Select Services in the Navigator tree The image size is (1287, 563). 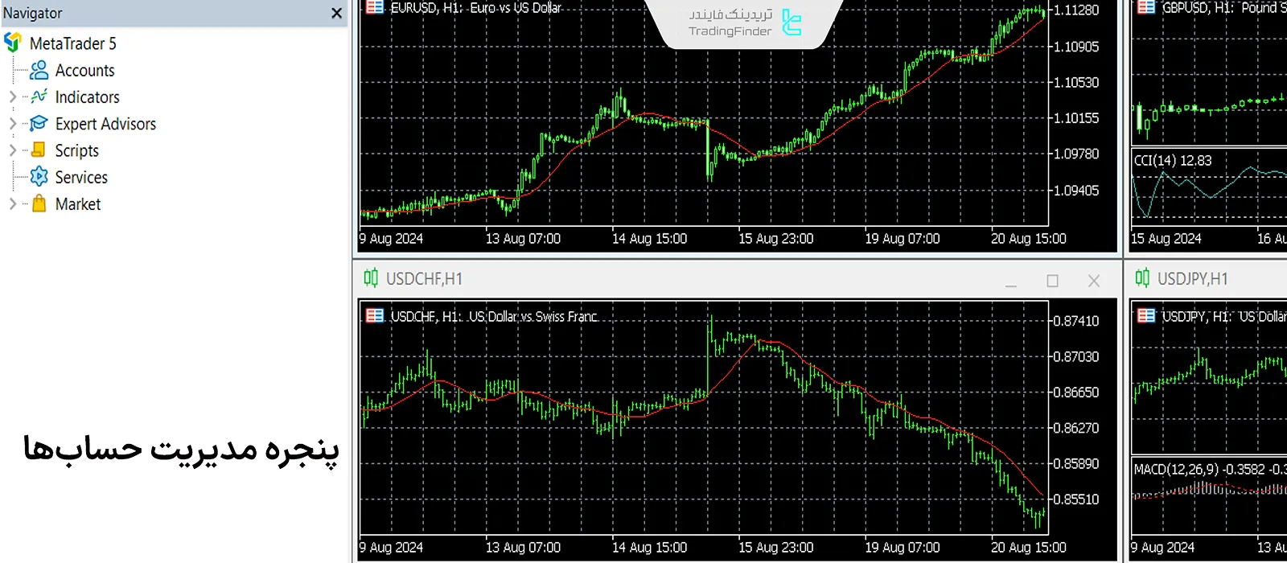click(x=81, y=177)
